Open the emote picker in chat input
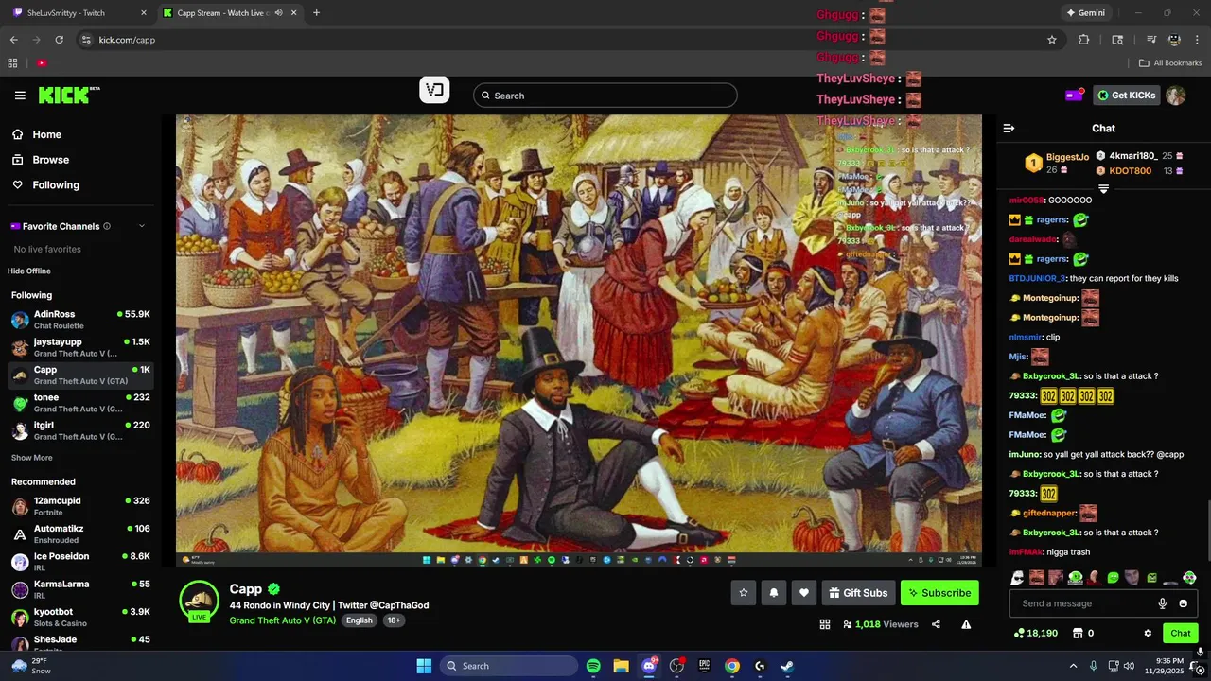Screen dimensions: 1211x681 pos(1183,603)
